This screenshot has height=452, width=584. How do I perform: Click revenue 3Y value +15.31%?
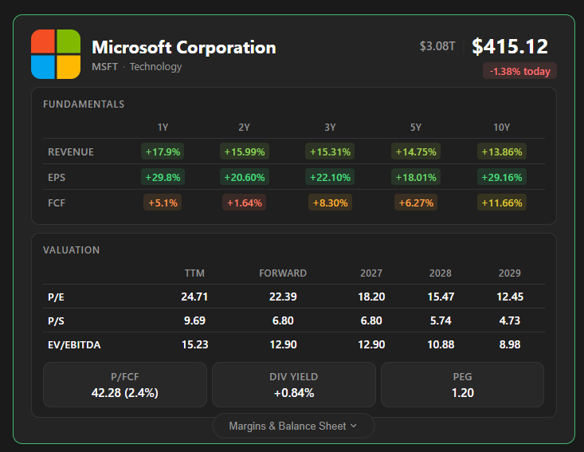(330, 151)
